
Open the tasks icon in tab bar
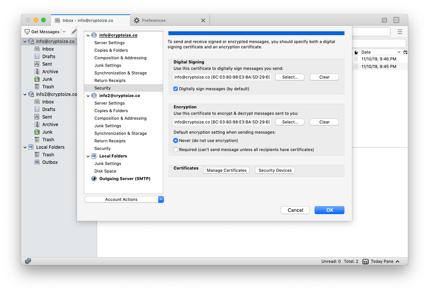(396, 20)
